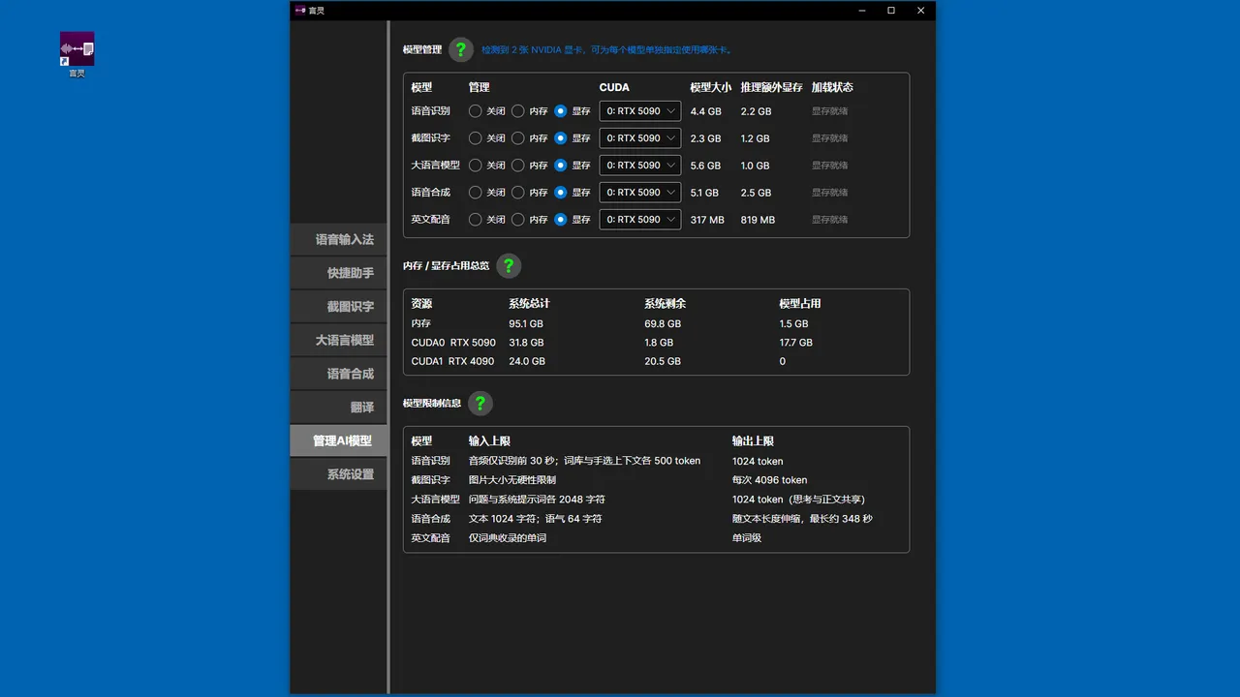1240x697 pixels.
Task: Open CUDA dropdown for 截图识字
Action: (640, 138)
